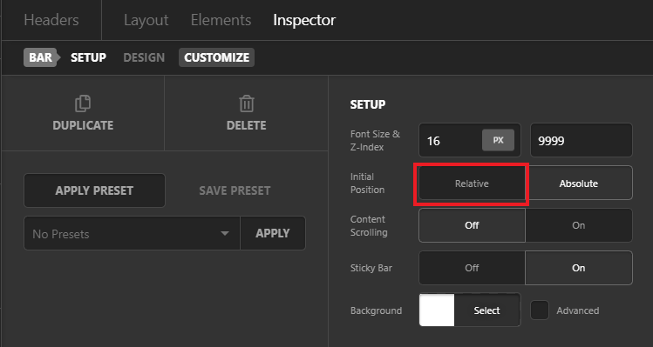The image size is (653, 347).
Task: Click the Advanced label text
Action: [578, 310]
